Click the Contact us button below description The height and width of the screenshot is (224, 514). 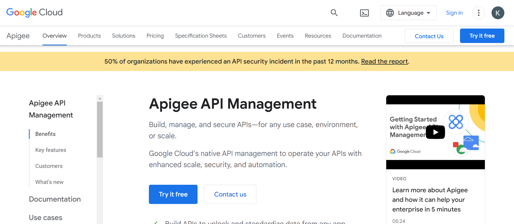[230, 194]
